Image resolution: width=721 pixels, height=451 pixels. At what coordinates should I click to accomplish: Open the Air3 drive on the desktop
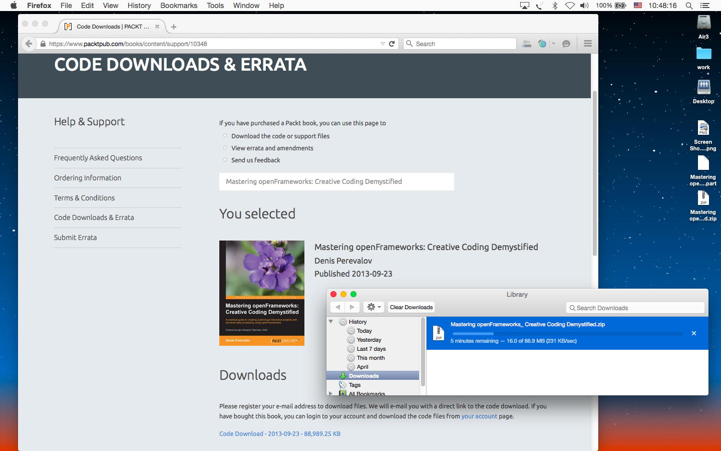coord(704,23)
